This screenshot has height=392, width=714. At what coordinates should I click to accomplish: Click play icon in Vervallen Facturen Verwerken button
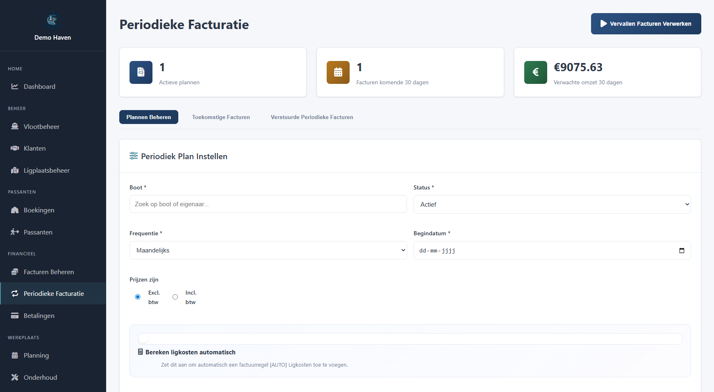tap(604, 24)
